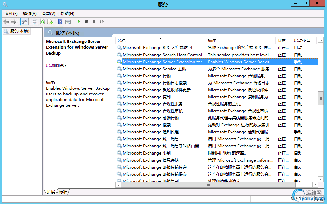Click gear icon of Microsoft Exchange 限制 row
The image size is (327, 204).
119,153
